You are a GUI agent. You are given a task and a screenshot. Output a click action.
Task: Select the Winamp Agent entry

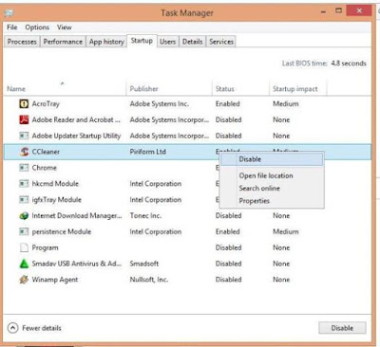click(55, 280)
